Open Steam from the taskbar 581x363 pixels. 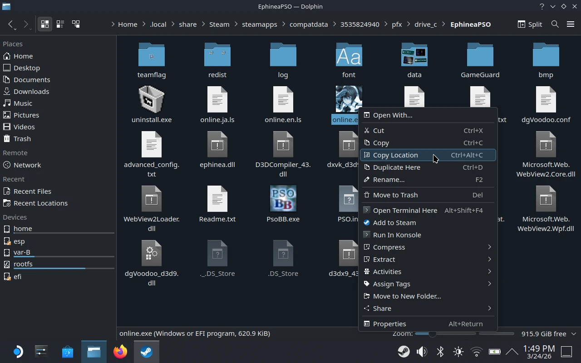pos(146,352)
